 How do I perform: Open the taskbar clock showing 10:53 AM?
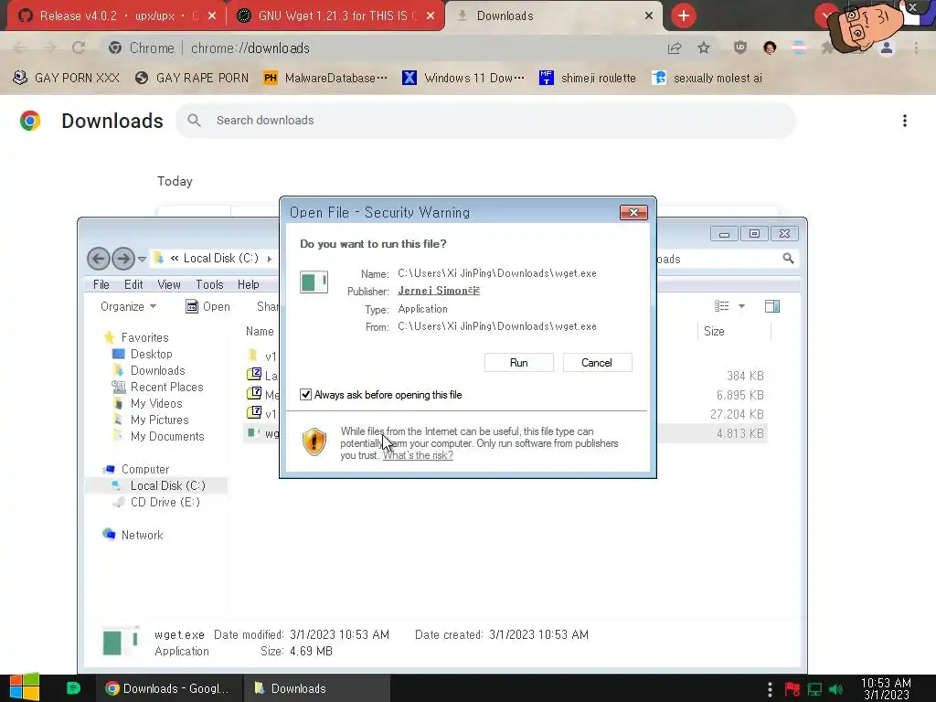click(x=886, y=688)
